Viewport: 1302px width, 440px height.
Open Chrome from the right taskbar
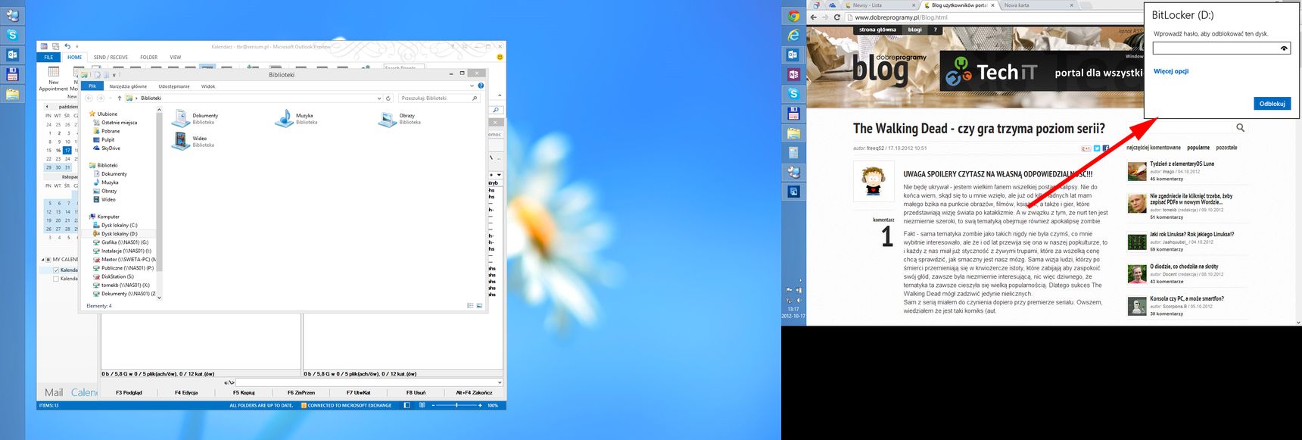pyautogui.click(x=793, y=16)
